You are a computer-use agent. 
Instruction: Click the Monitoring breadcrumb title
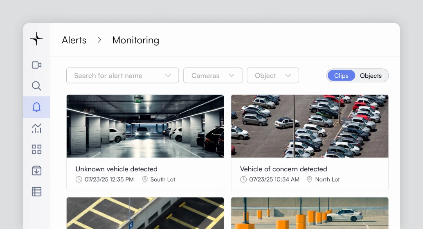click(x=136, y=40)
